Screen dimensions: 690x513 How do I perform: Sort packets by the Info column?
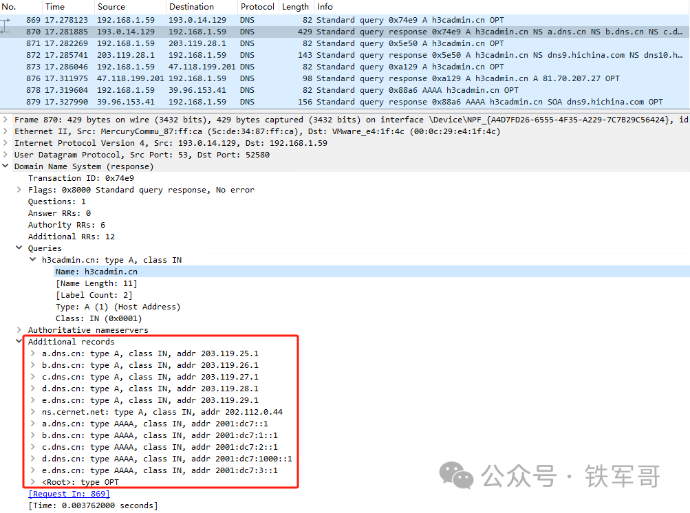point(502,7)
